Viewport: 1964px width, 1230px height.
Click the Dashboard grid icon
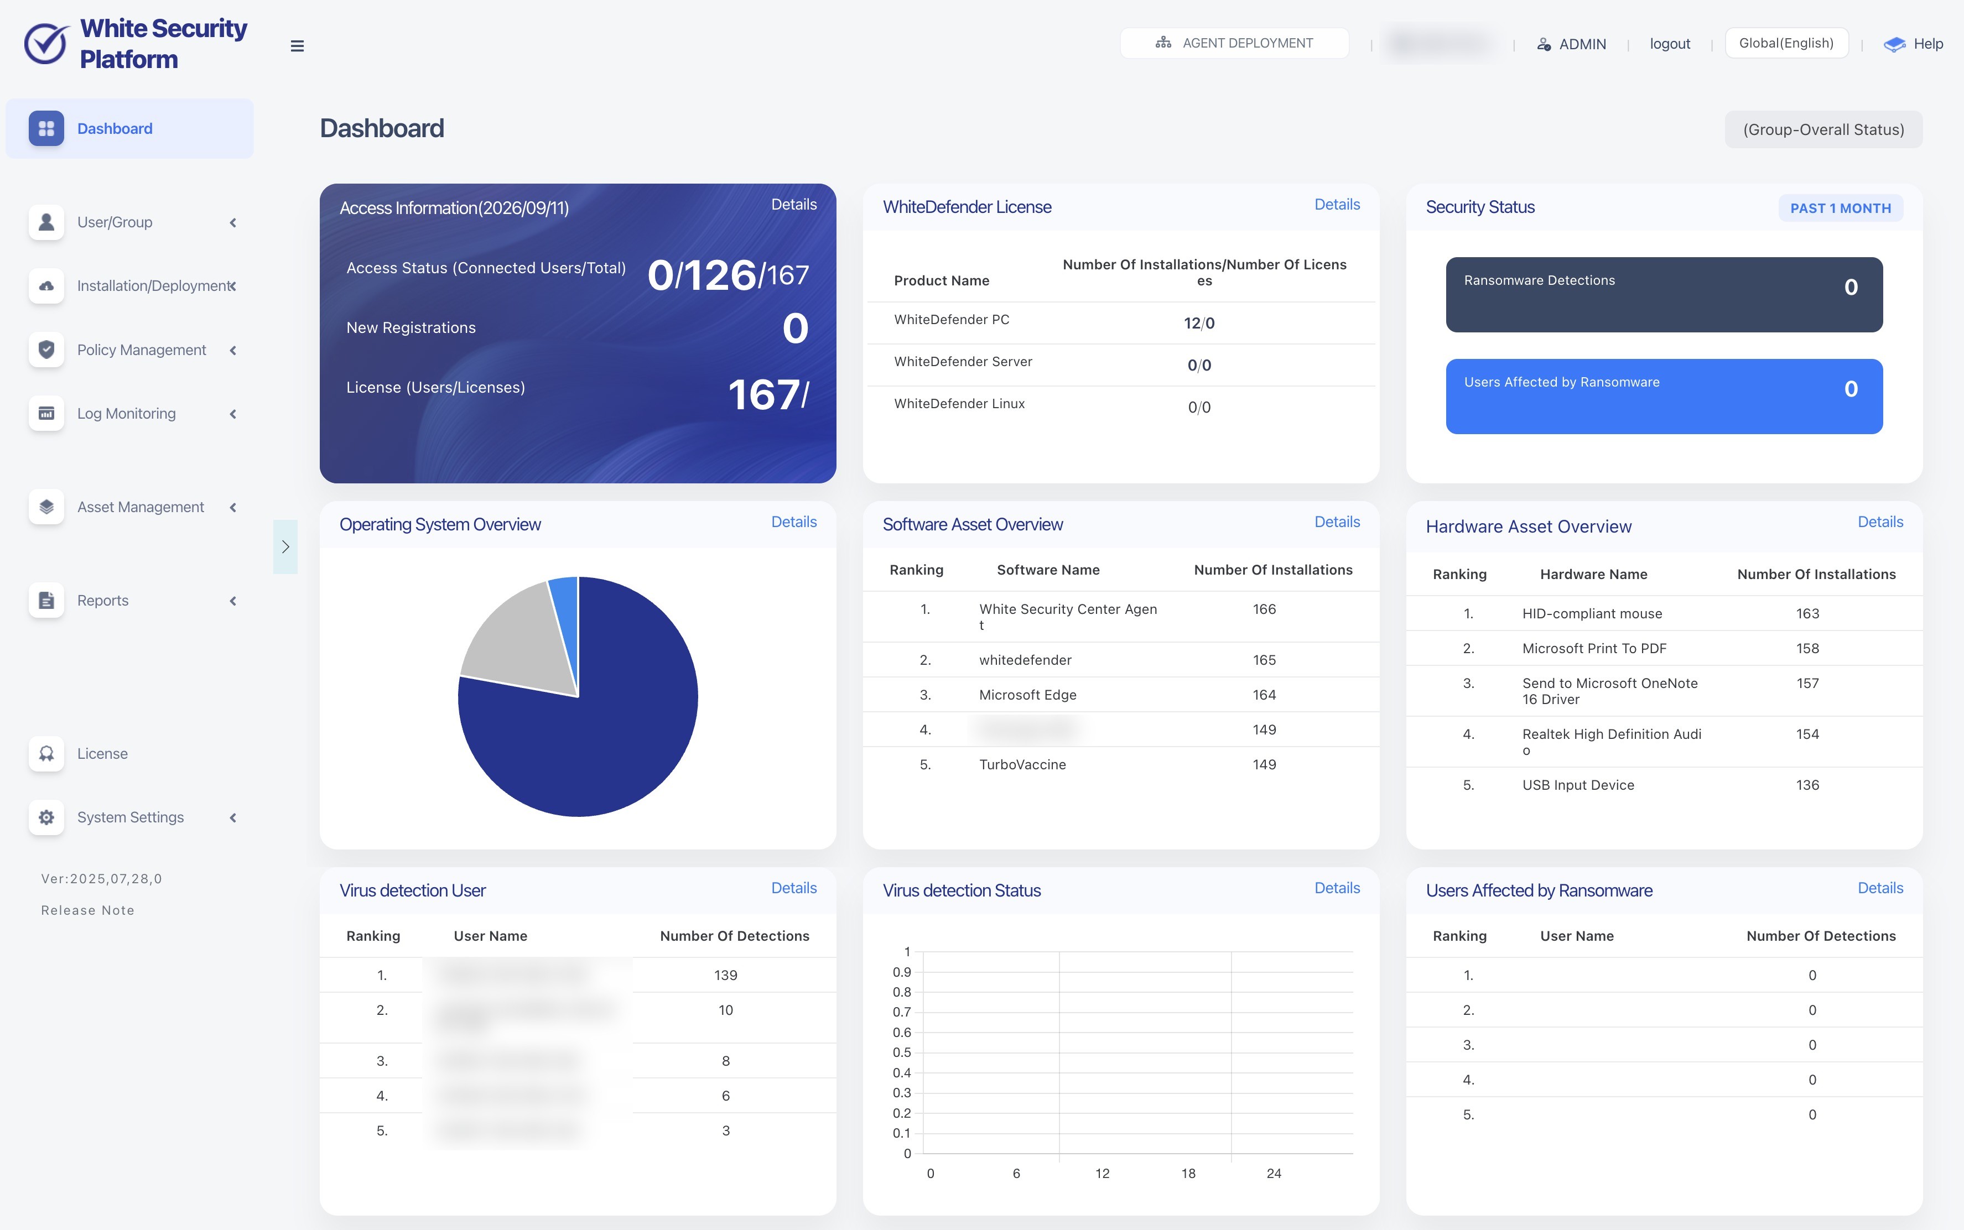click(x=46, y=128)
